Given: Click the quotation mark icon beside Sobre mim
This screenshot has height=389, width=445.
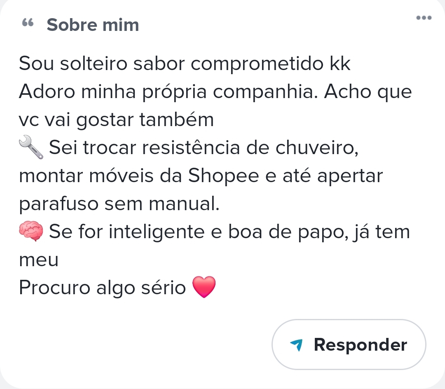Looking at the screenshot, I should (x=28, y=24).
